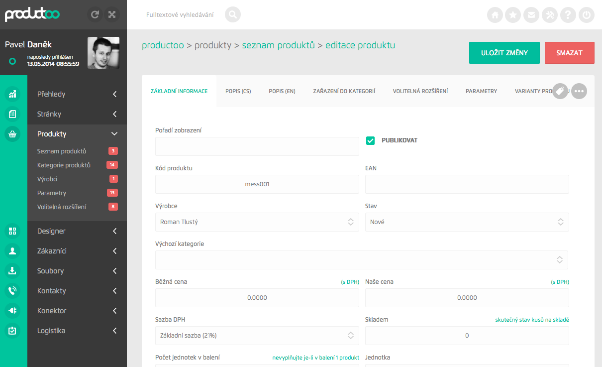Screen dimensions: 602x367
Task: Open the tools wrench icon
Action: point(550,15)
